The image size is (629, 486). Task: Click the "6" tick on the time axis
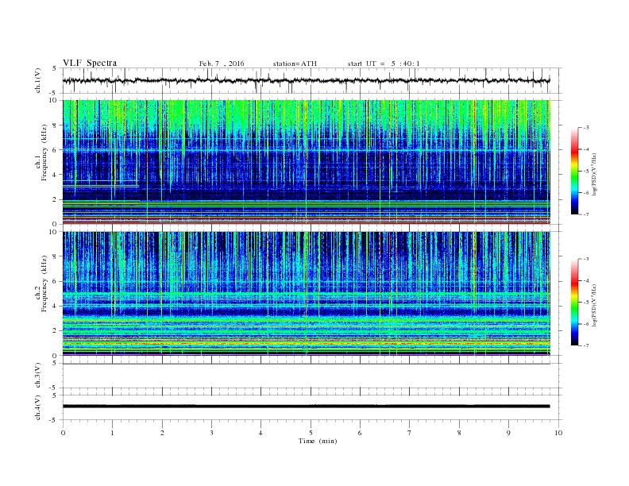pyautogui.click(x=361, y=433)
